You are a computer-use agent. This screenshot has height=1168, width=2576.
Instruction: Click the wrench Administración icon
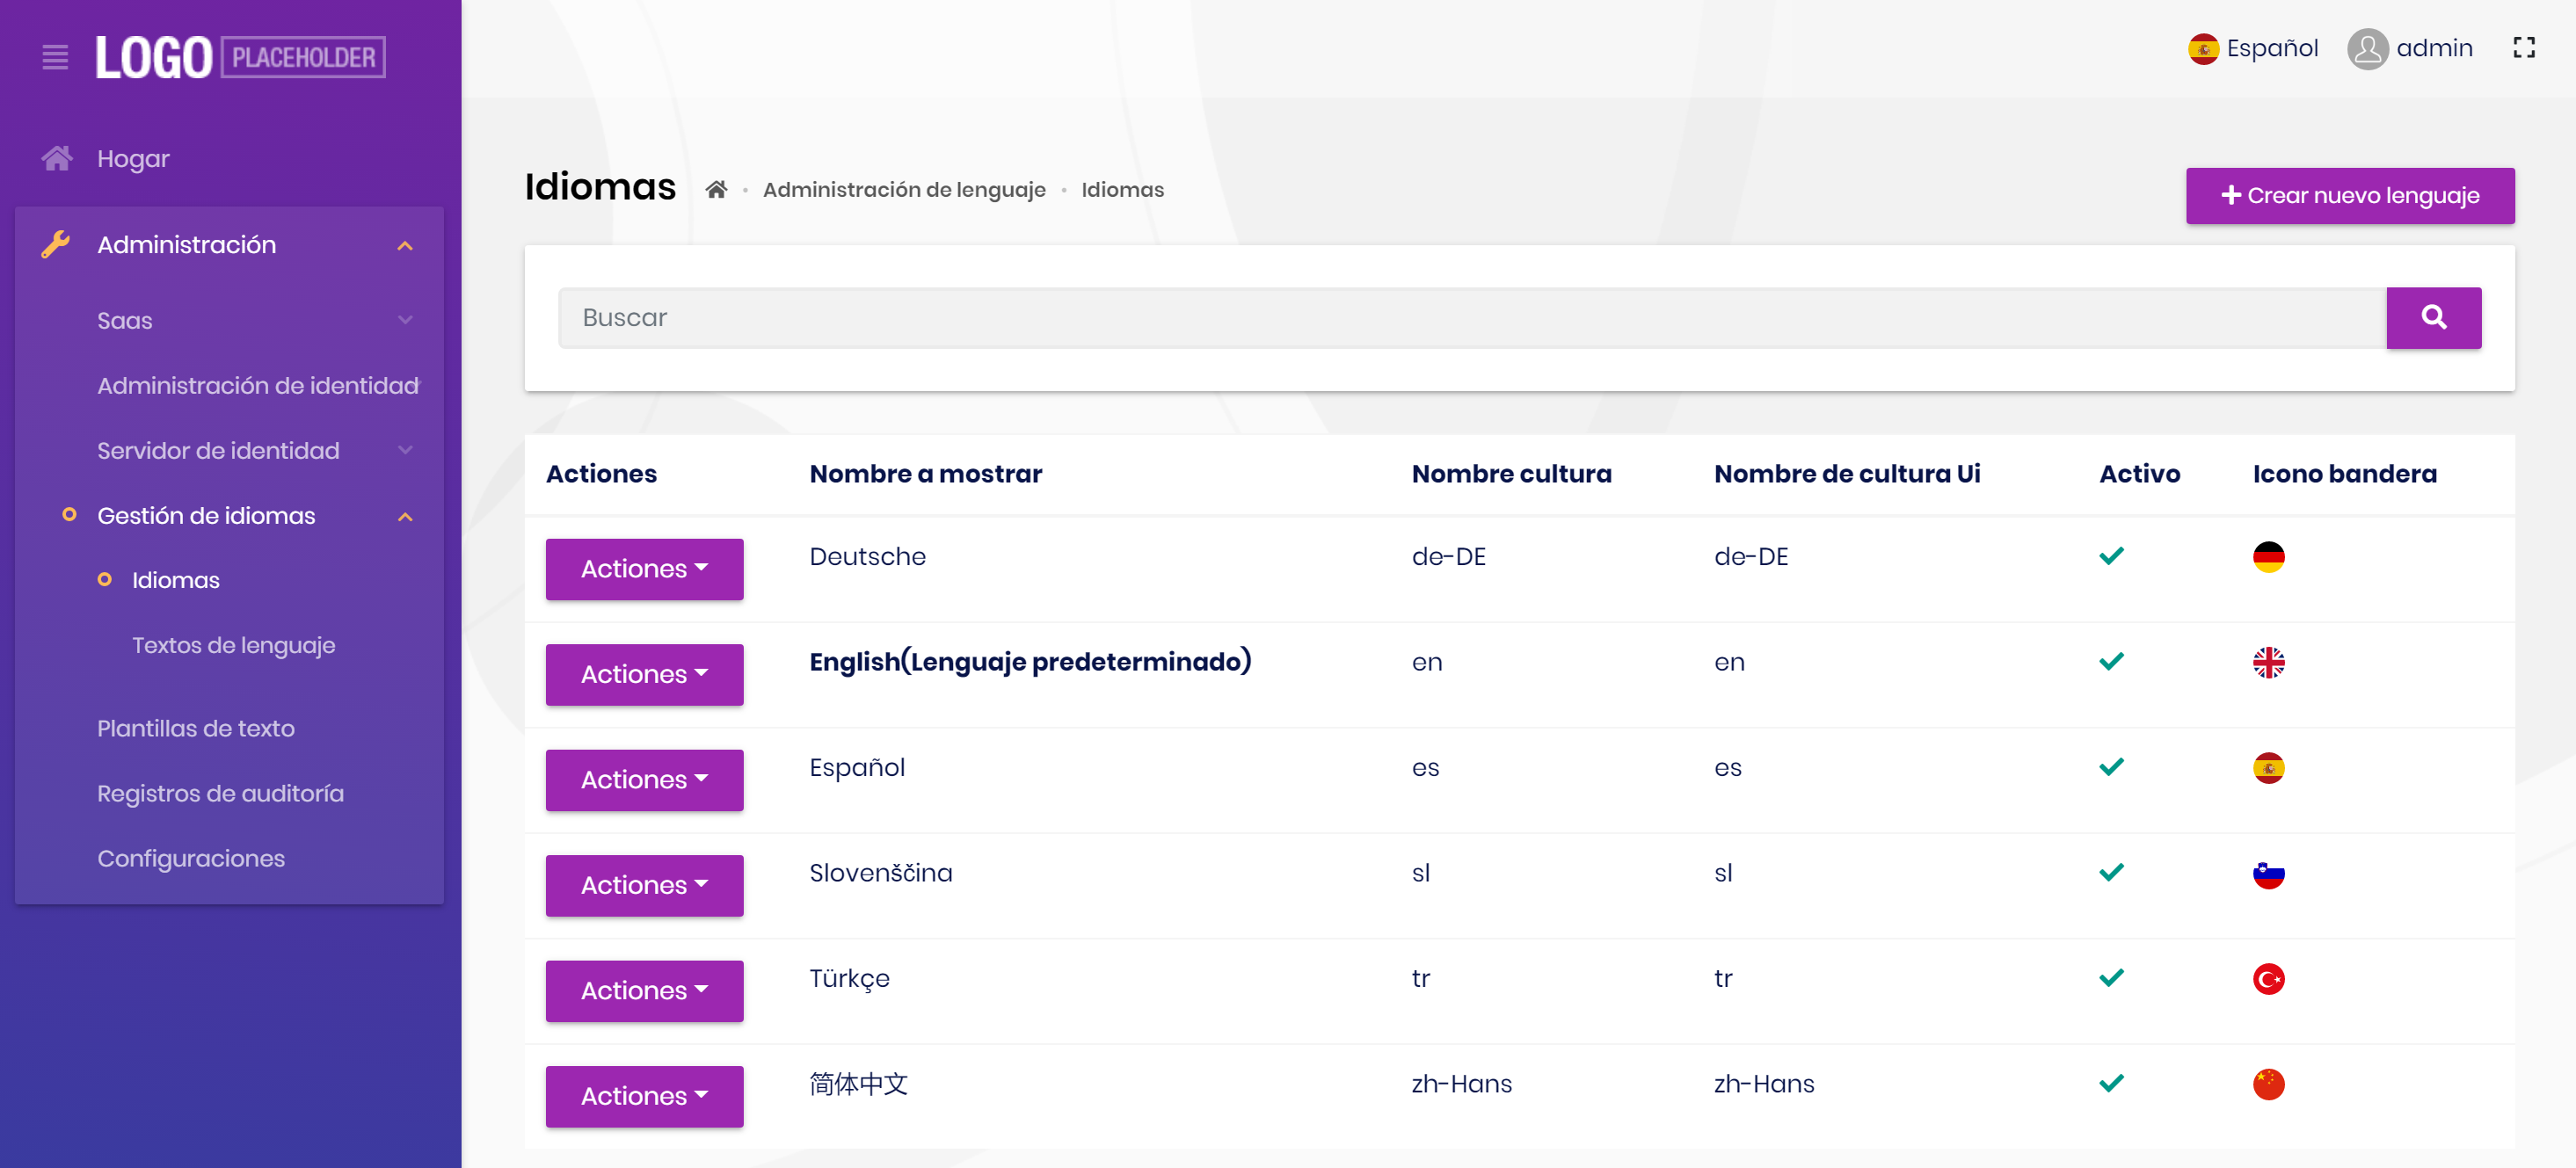(x=56, y=244)
